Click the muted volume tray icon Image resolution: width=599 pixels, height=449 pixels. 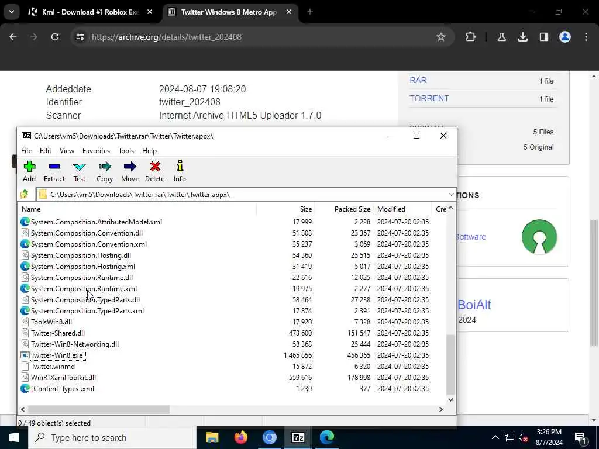(x=523, y=438)
